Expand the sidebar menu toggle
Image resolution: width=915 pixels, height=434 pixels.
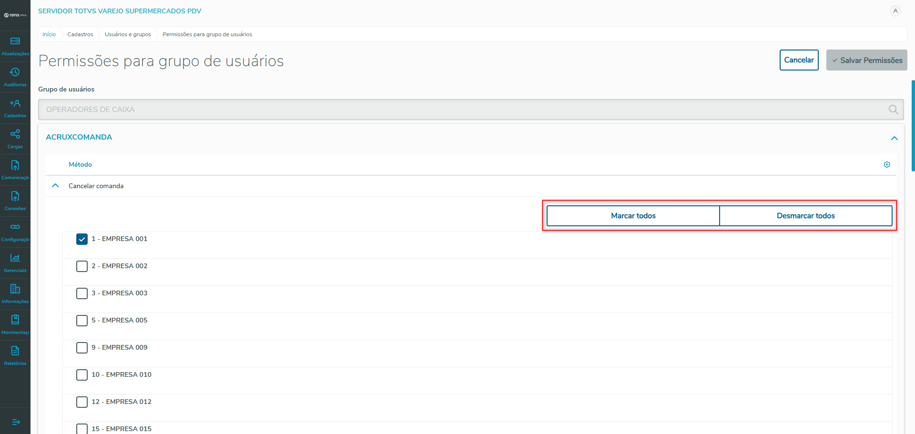pos(15,422)
